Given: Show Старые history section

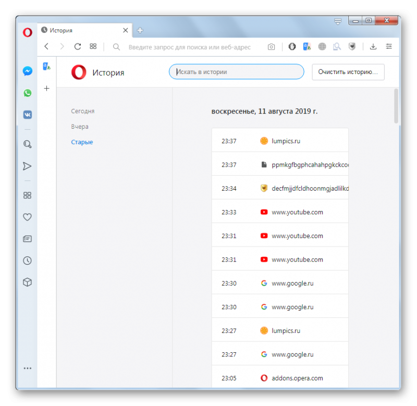Looking at the screenshot, I should (x=82, y=142).
